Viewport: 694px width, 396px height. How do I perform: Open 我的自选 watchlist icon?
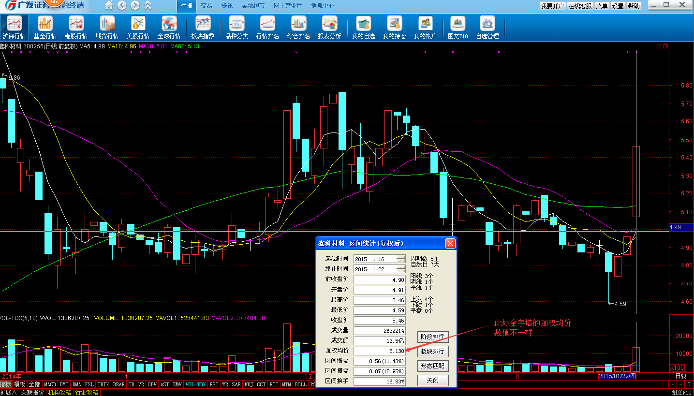pyautogui.click(x=363, y=27)
